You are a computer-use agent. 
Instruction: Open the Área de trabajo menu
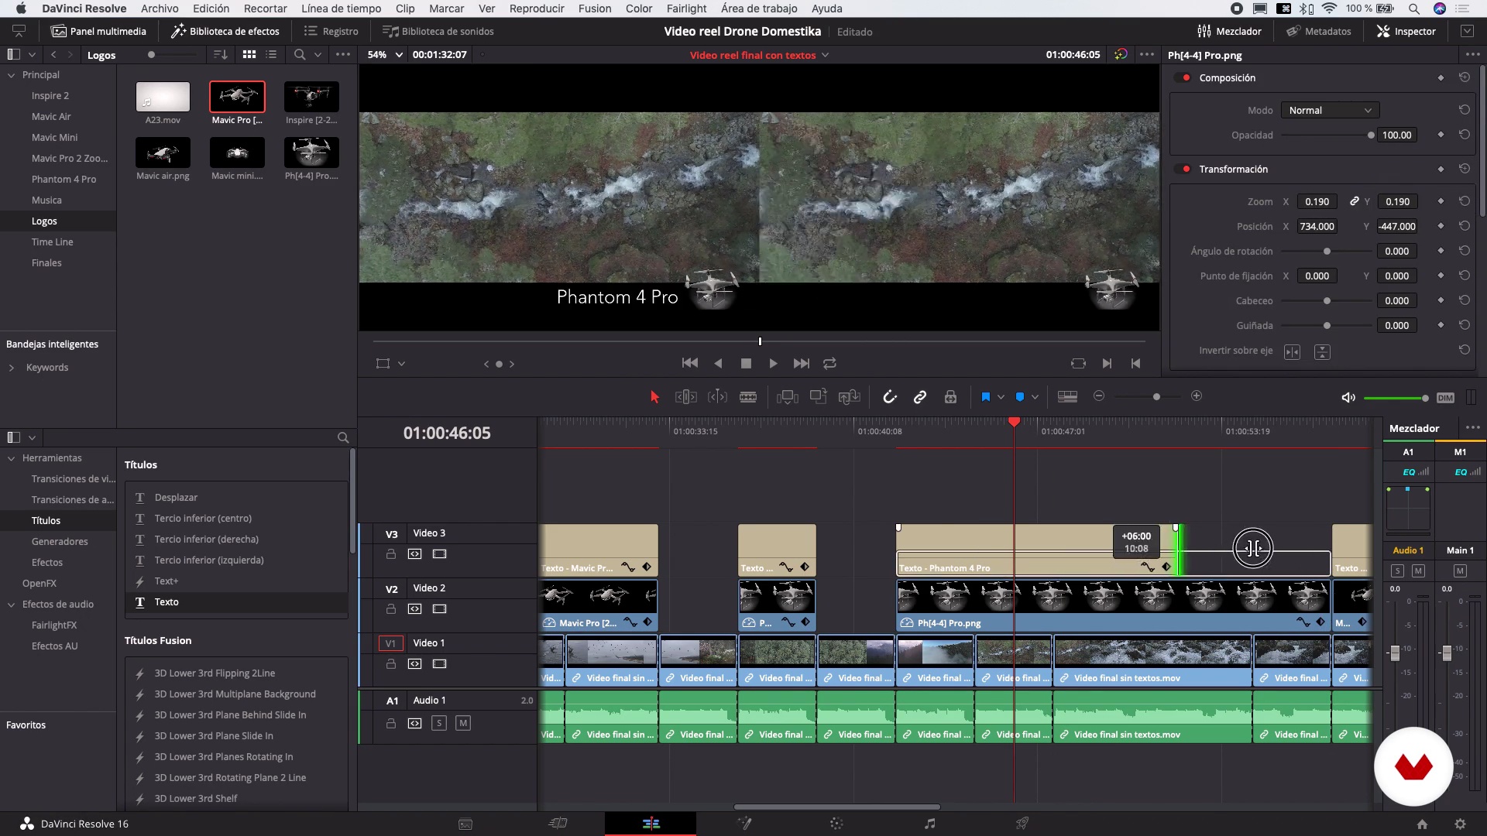tap(759, 9)
